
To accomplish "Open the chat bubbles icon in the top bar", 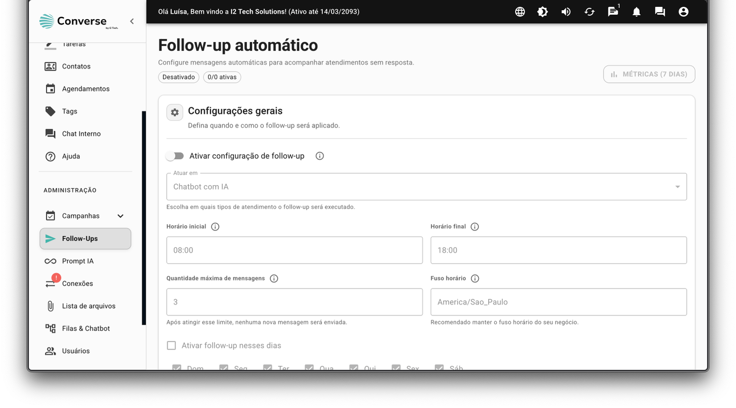I will (x=660, y=12).
